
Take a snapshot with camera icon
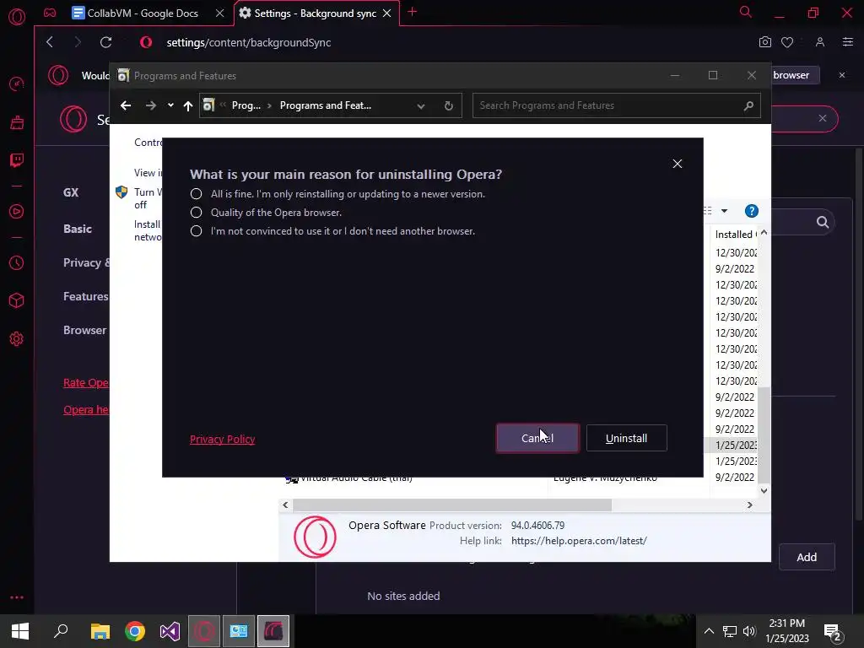click(764, 42)
